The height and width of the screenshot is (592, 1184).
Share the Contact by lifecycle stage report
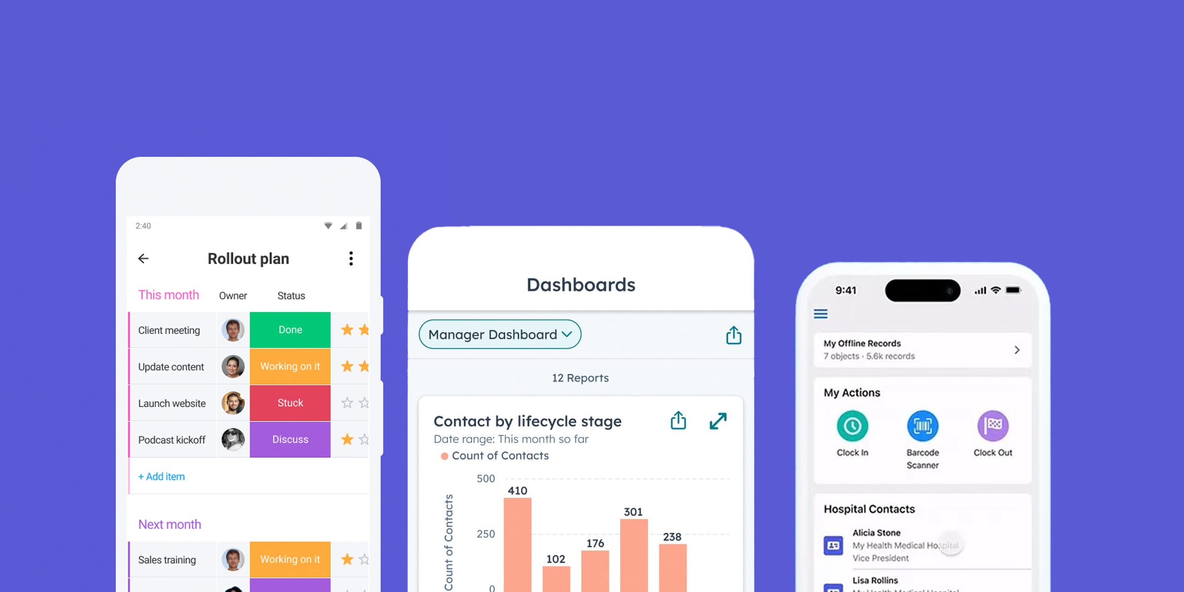(x=678, y=421)
